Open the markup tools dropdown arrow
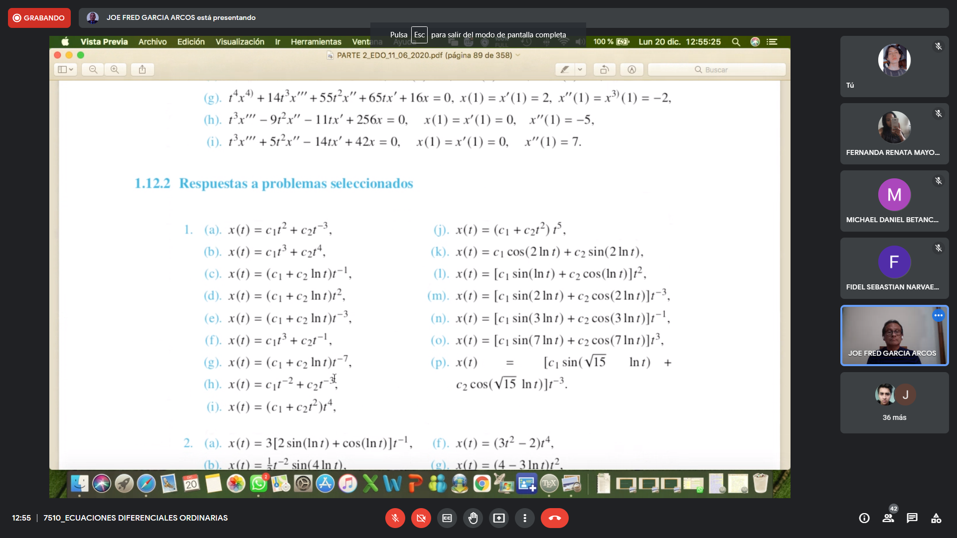Viewport: 957px width, 538px height. pos(580,69)
